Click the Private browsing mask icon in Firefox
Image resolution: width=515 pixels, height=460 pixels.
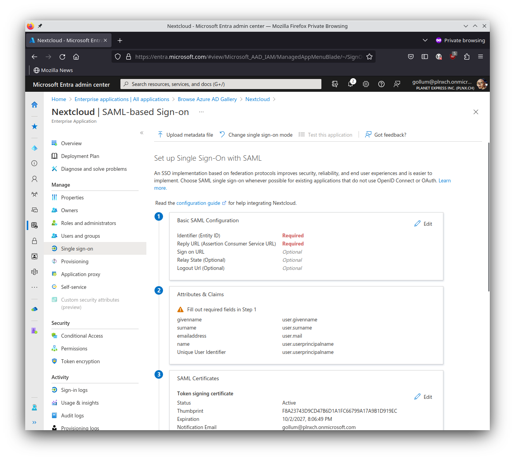pos(438,40)
